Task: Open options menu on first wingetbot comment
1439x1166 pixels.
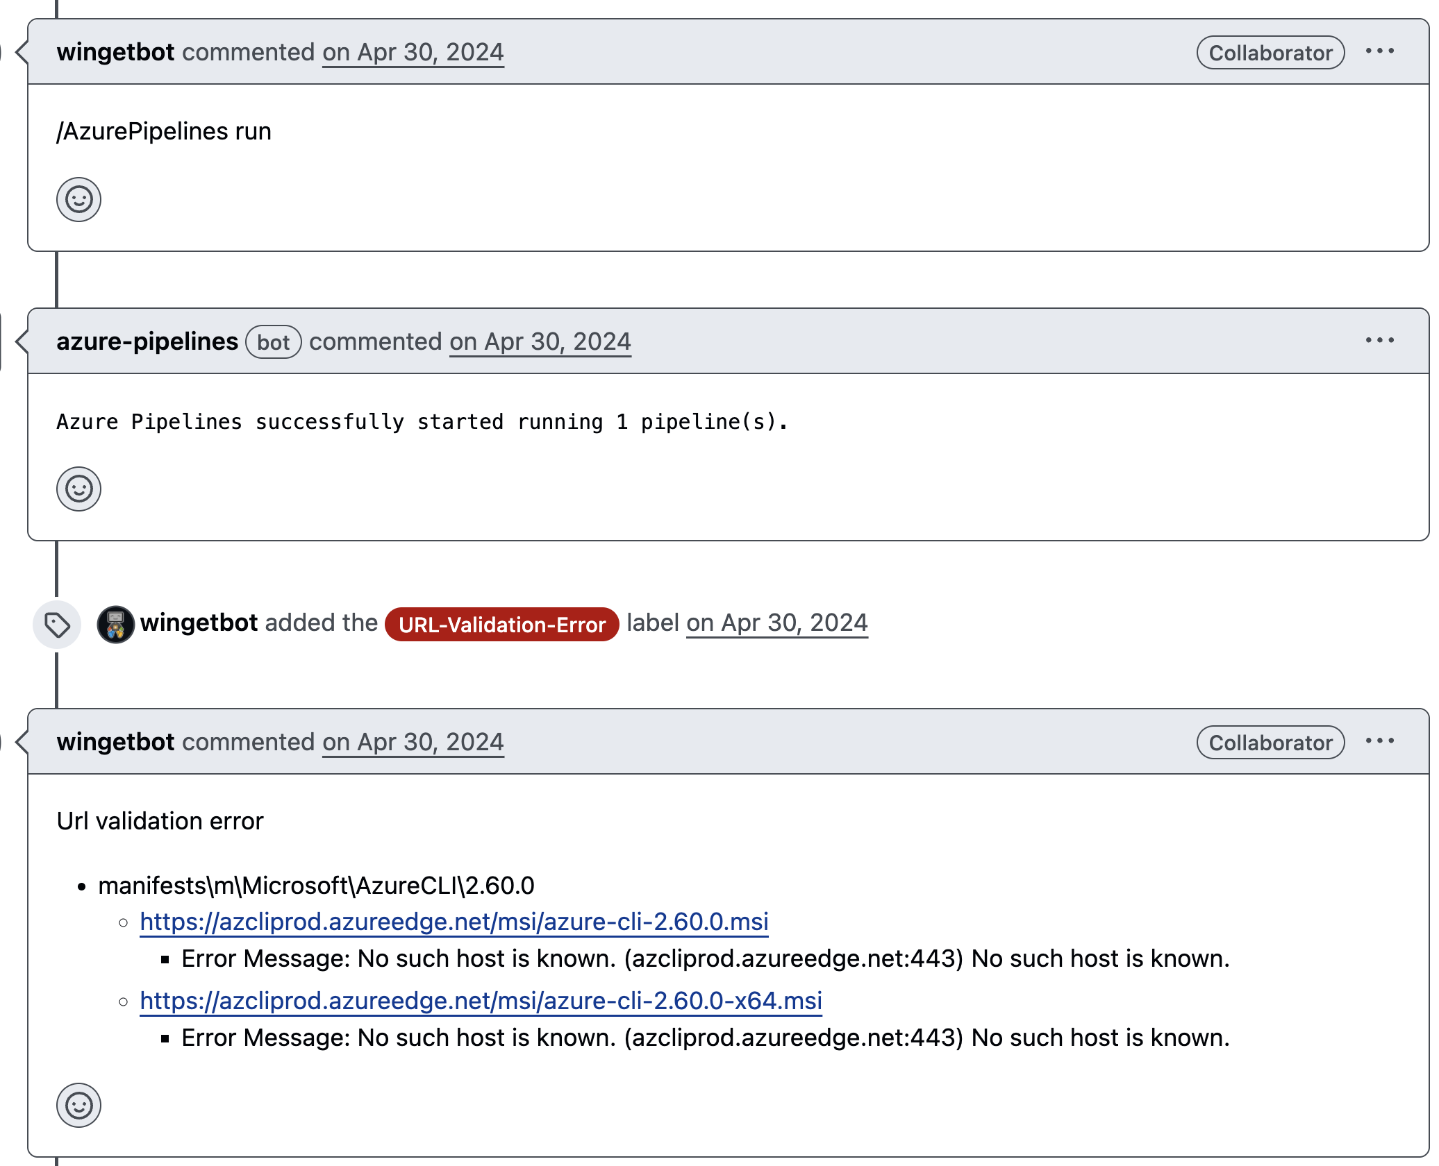Action: pyautogui.click(x=1379, y=51)
